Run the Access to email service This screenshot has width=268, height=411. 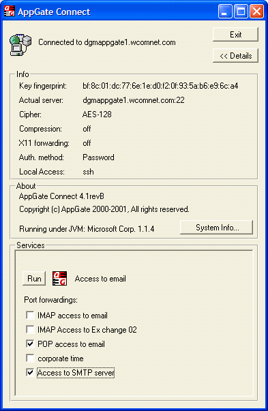point(34,278)
